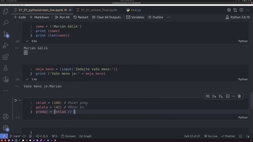Split the cell using cell toolbar icon
The height and width of the screenshot is (142, 253).
coord(228,96)
